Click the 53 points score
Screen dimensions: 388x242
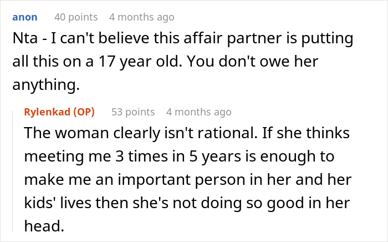132,112
